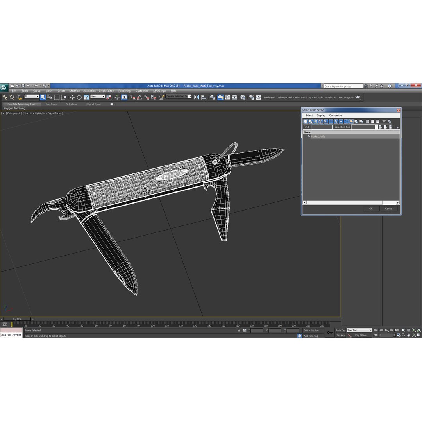Open Quick Access toolbar customize arrow
The height and width of the screenshot is (422, 422).
pos(49,86)
